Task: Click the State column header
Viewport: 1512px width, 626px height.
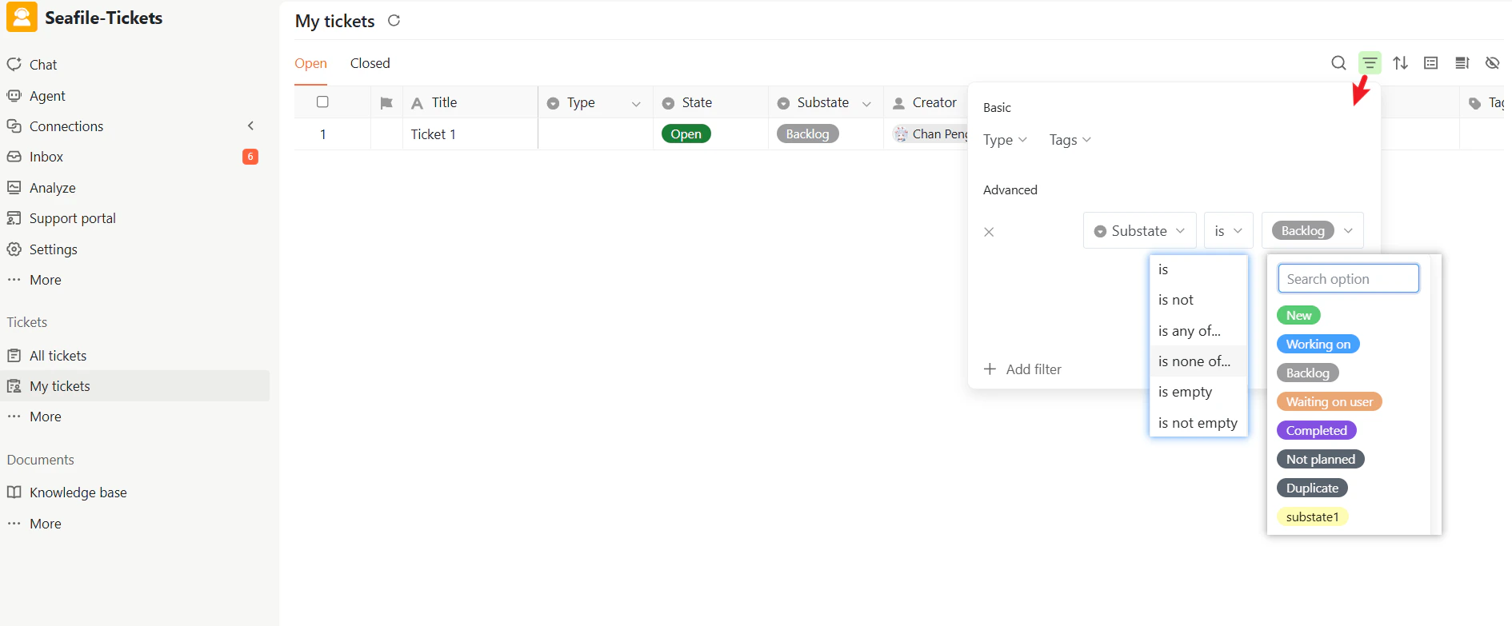Action: (x=710, y=102)
